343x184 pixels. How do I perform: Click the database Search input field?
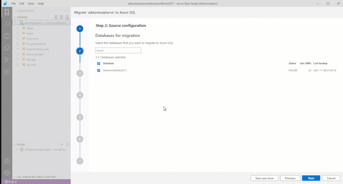(x=118, y=51)
